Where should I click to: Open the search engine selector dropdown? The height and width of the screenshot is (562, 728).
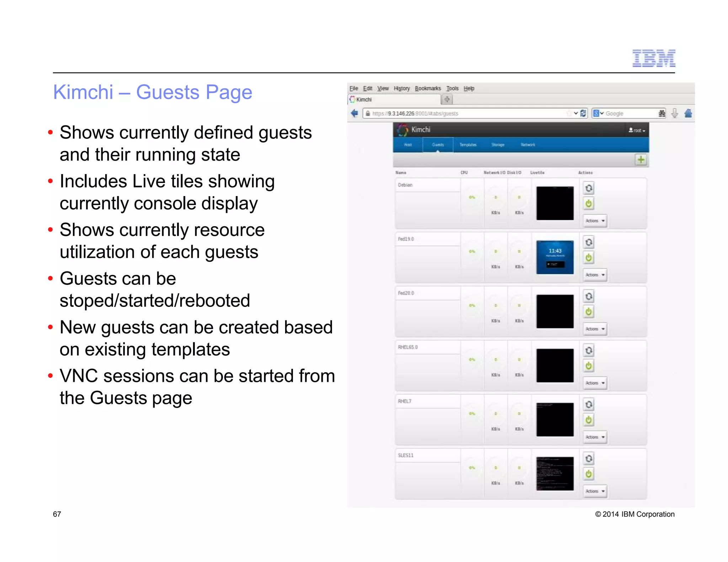click(598, 113)
